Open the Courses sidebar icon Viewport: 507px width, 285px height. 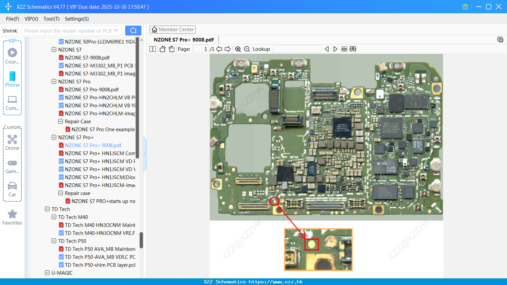coord(12,56)
